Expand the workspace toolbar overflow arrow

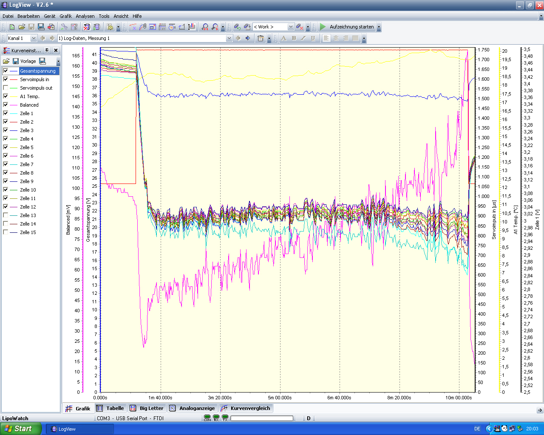coord(308,27)
